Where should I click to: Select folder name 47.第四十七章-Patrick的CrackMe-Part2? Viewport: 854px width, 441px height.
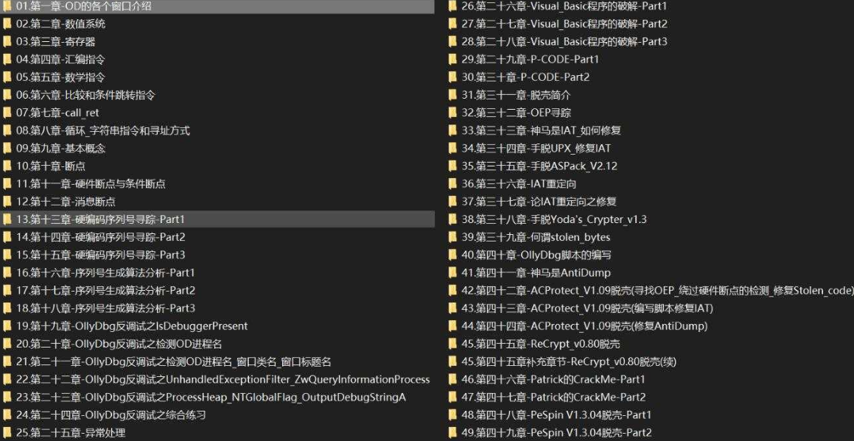pyautogui.click(x=553, y=398)
